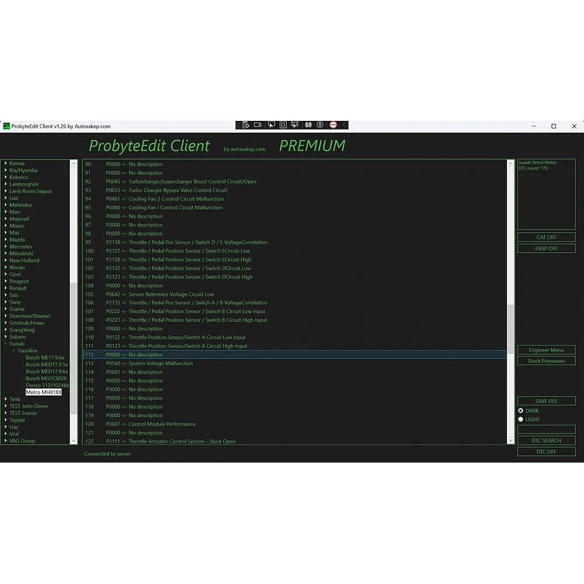Select the LIGHT theme radio button
The image size is (584, 584).
click(x=521, y=419)
